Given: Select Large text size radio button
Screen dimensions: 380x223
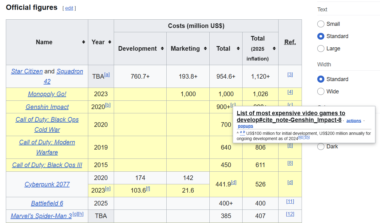Looking at the screenshot, I should click(321, 49).
